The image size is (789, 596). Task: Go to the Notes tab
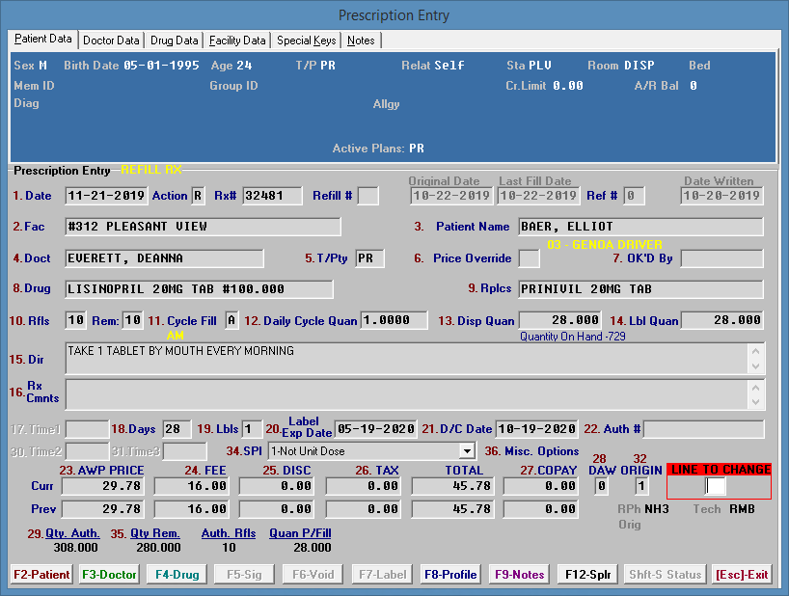(x=361, y=41)
